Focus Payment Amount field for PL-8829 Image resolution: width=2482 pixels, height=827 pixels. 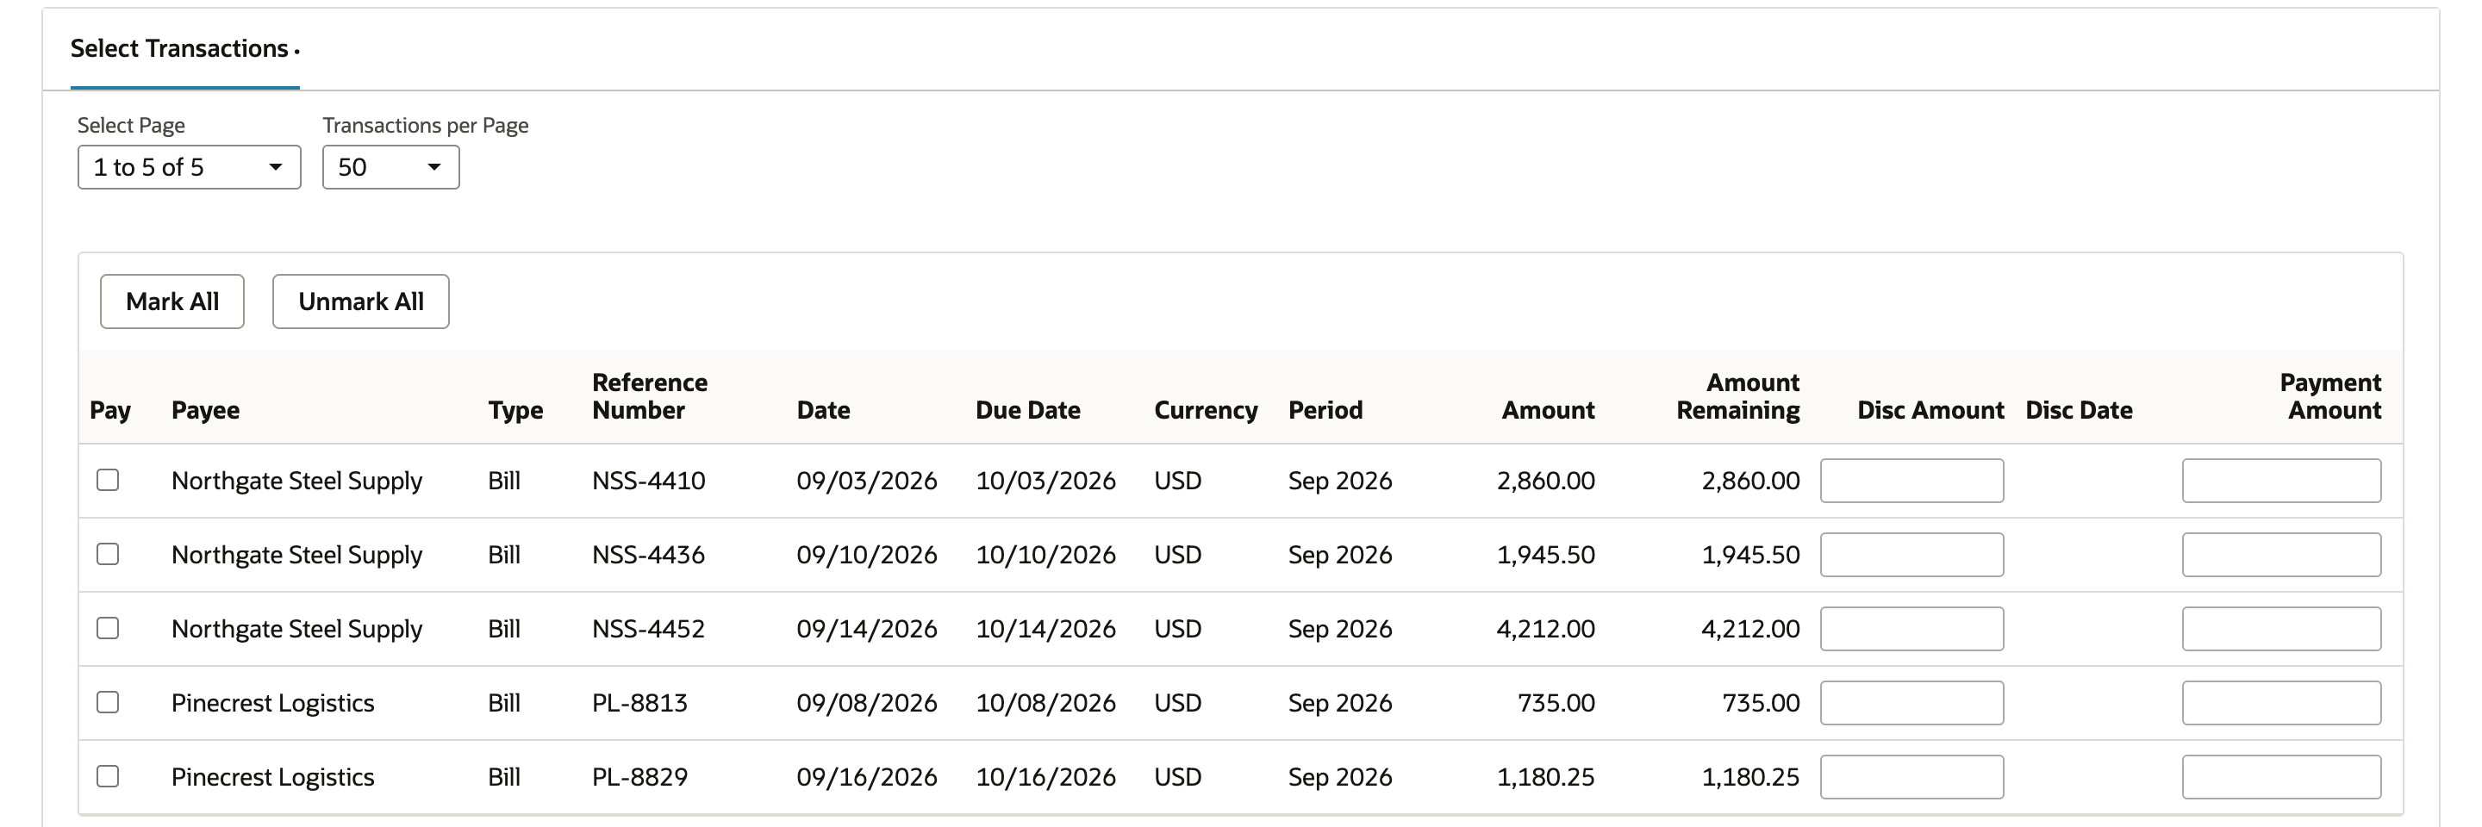click(x=2281, y=777)
